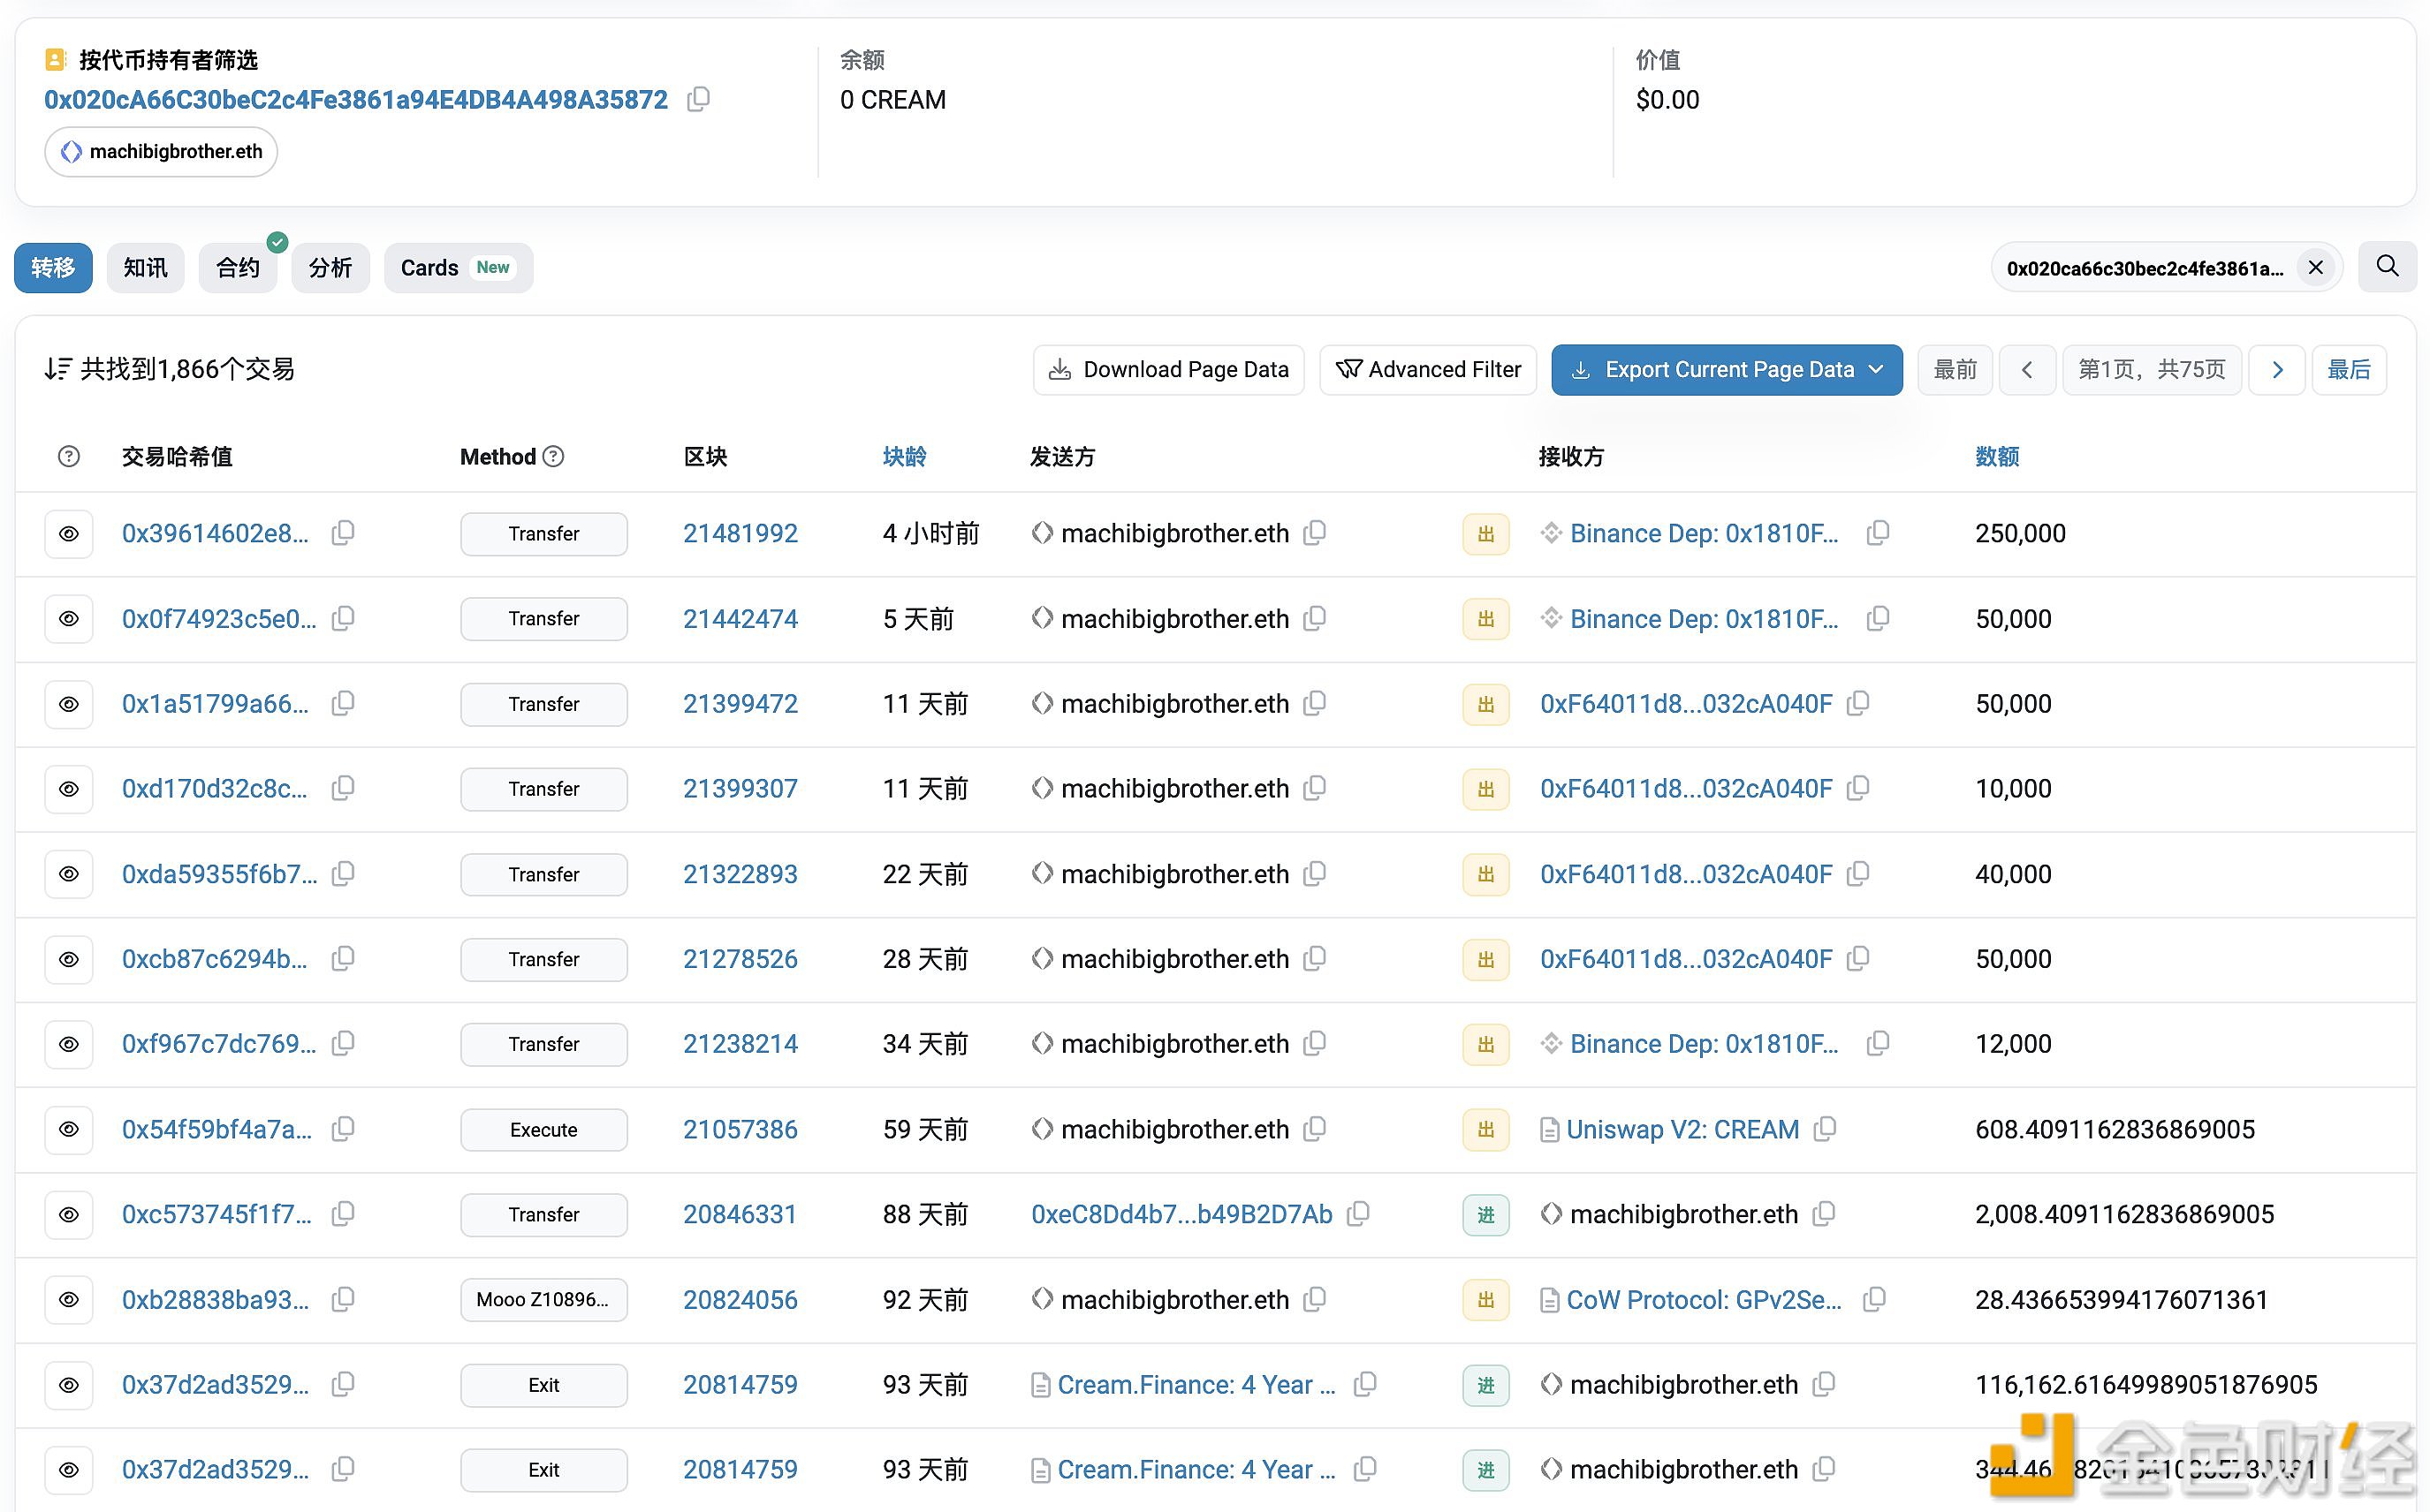Copy sender 0xeC8Dd4b7...b49B2D7Ab address
This screenshot has height=1512, width=2430.
tap(1357, 1214)
